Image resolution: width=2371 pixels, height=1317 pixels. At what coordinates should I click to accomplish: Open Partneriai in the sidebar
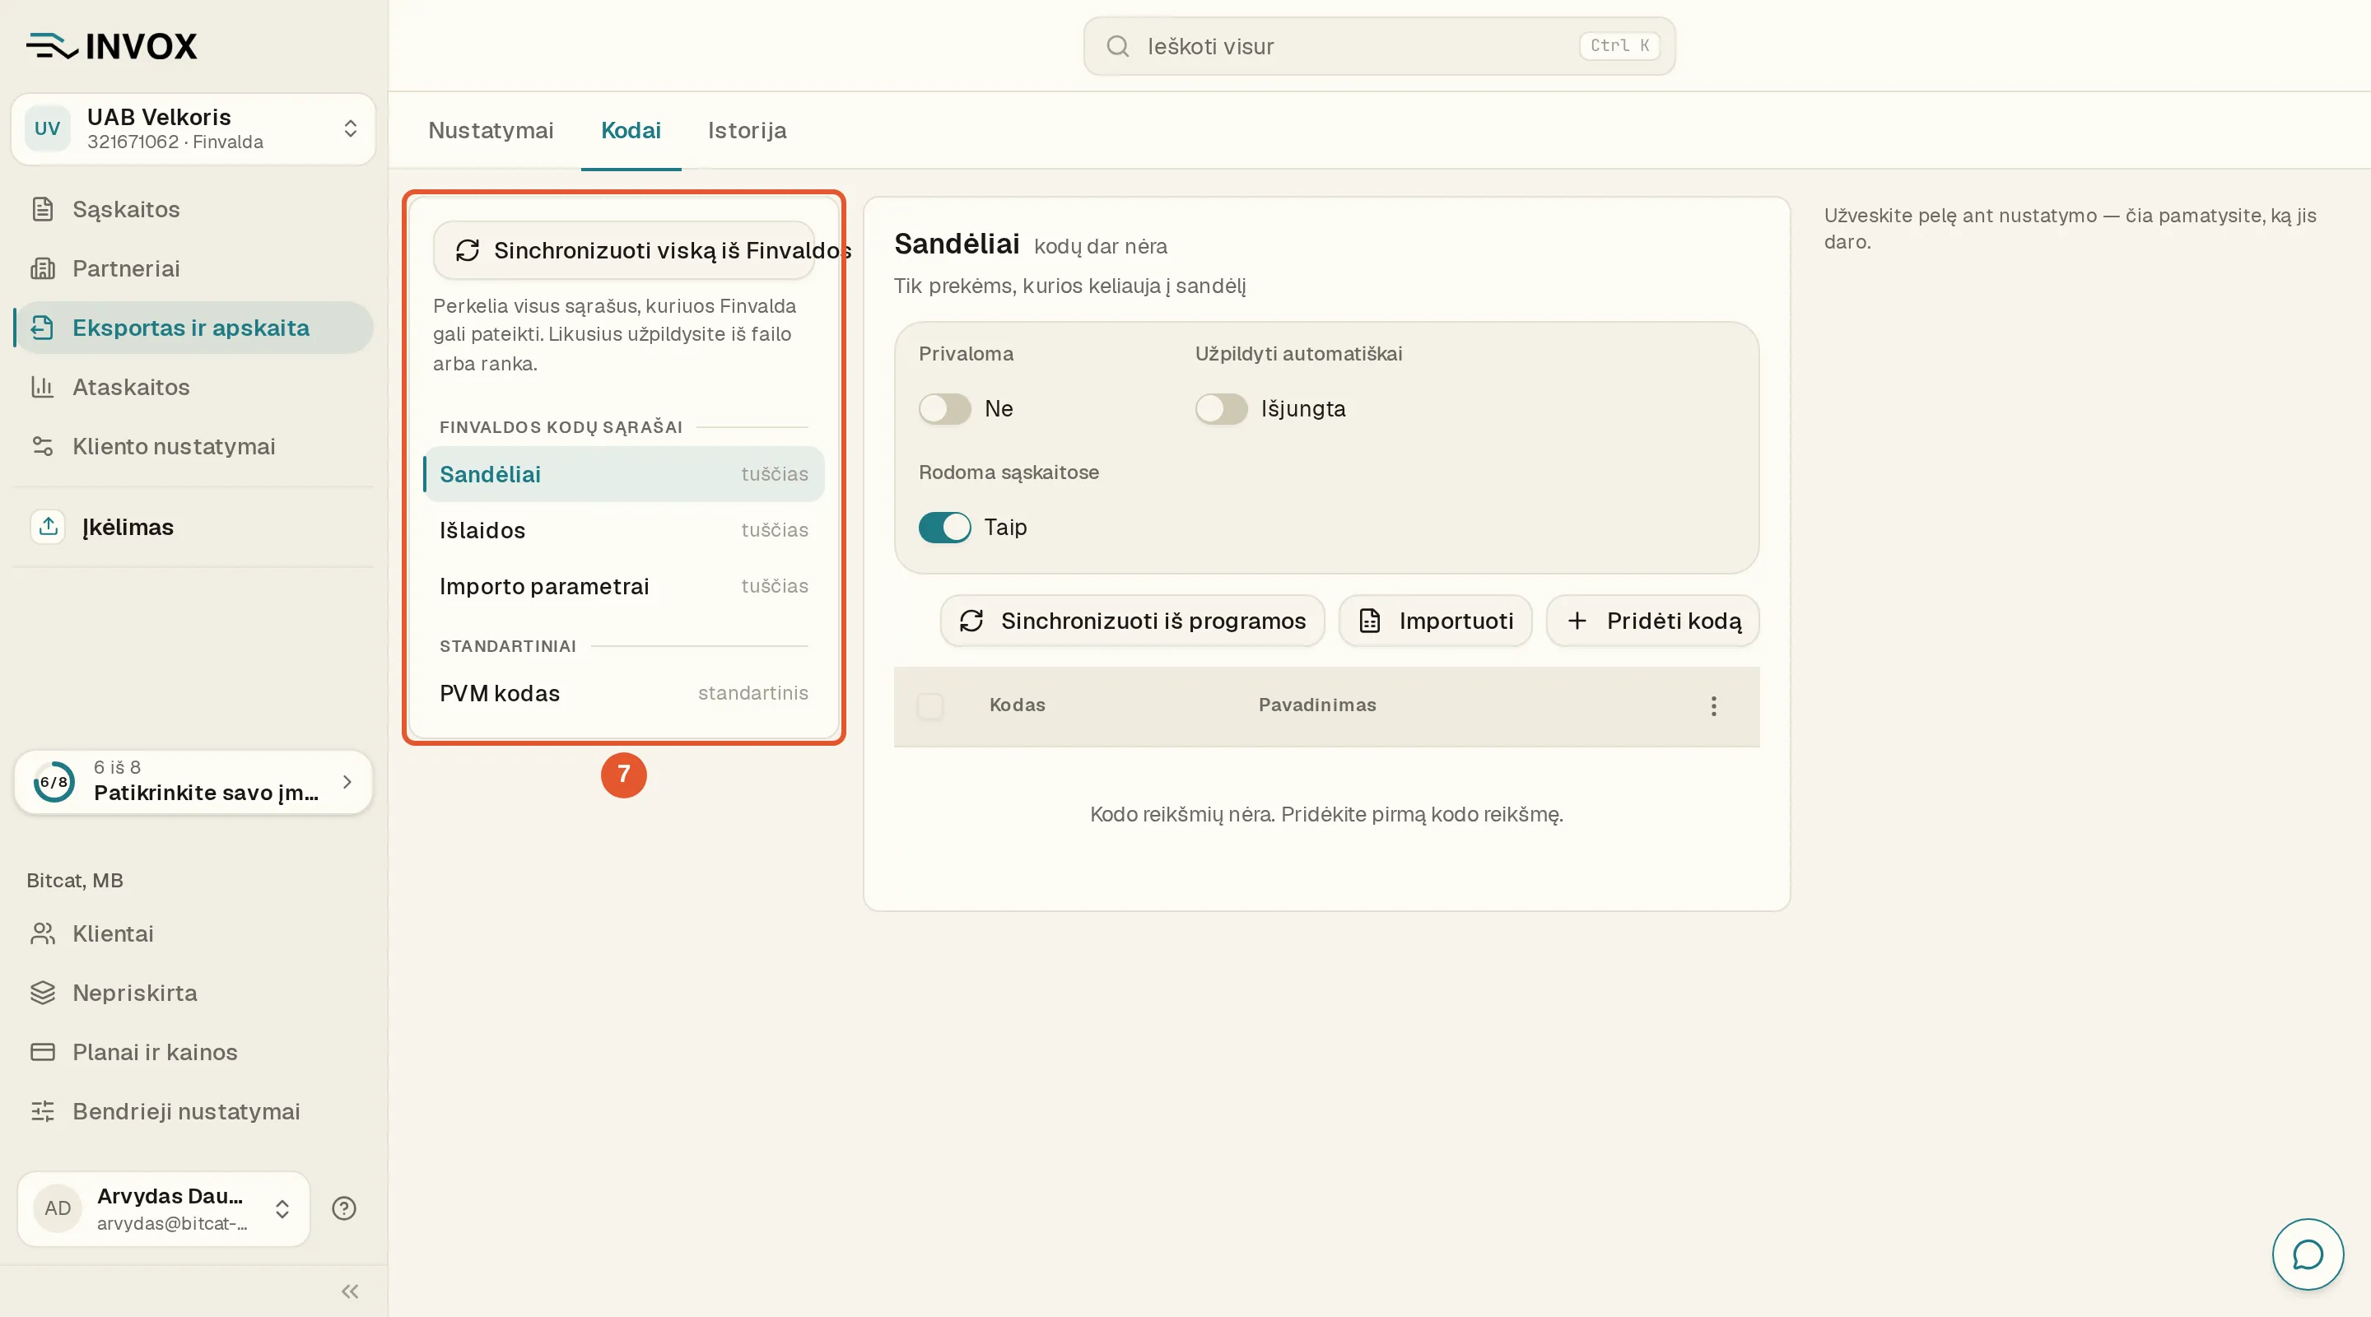tap(193, 268)
